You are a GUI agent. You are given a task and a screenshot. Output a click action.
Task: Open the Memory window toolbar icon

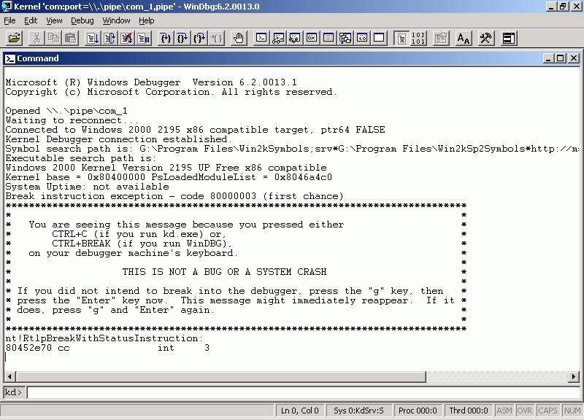328,38
